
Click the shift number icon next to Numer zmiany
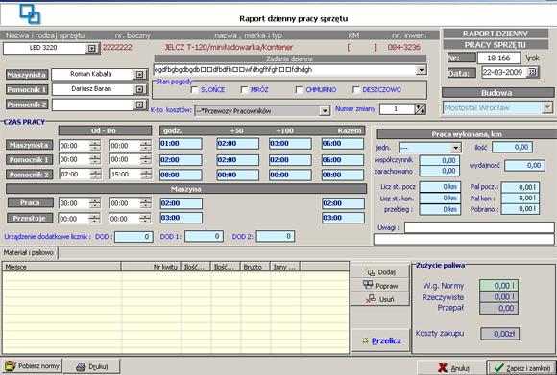pyautogui.click(x=420, y=109)
